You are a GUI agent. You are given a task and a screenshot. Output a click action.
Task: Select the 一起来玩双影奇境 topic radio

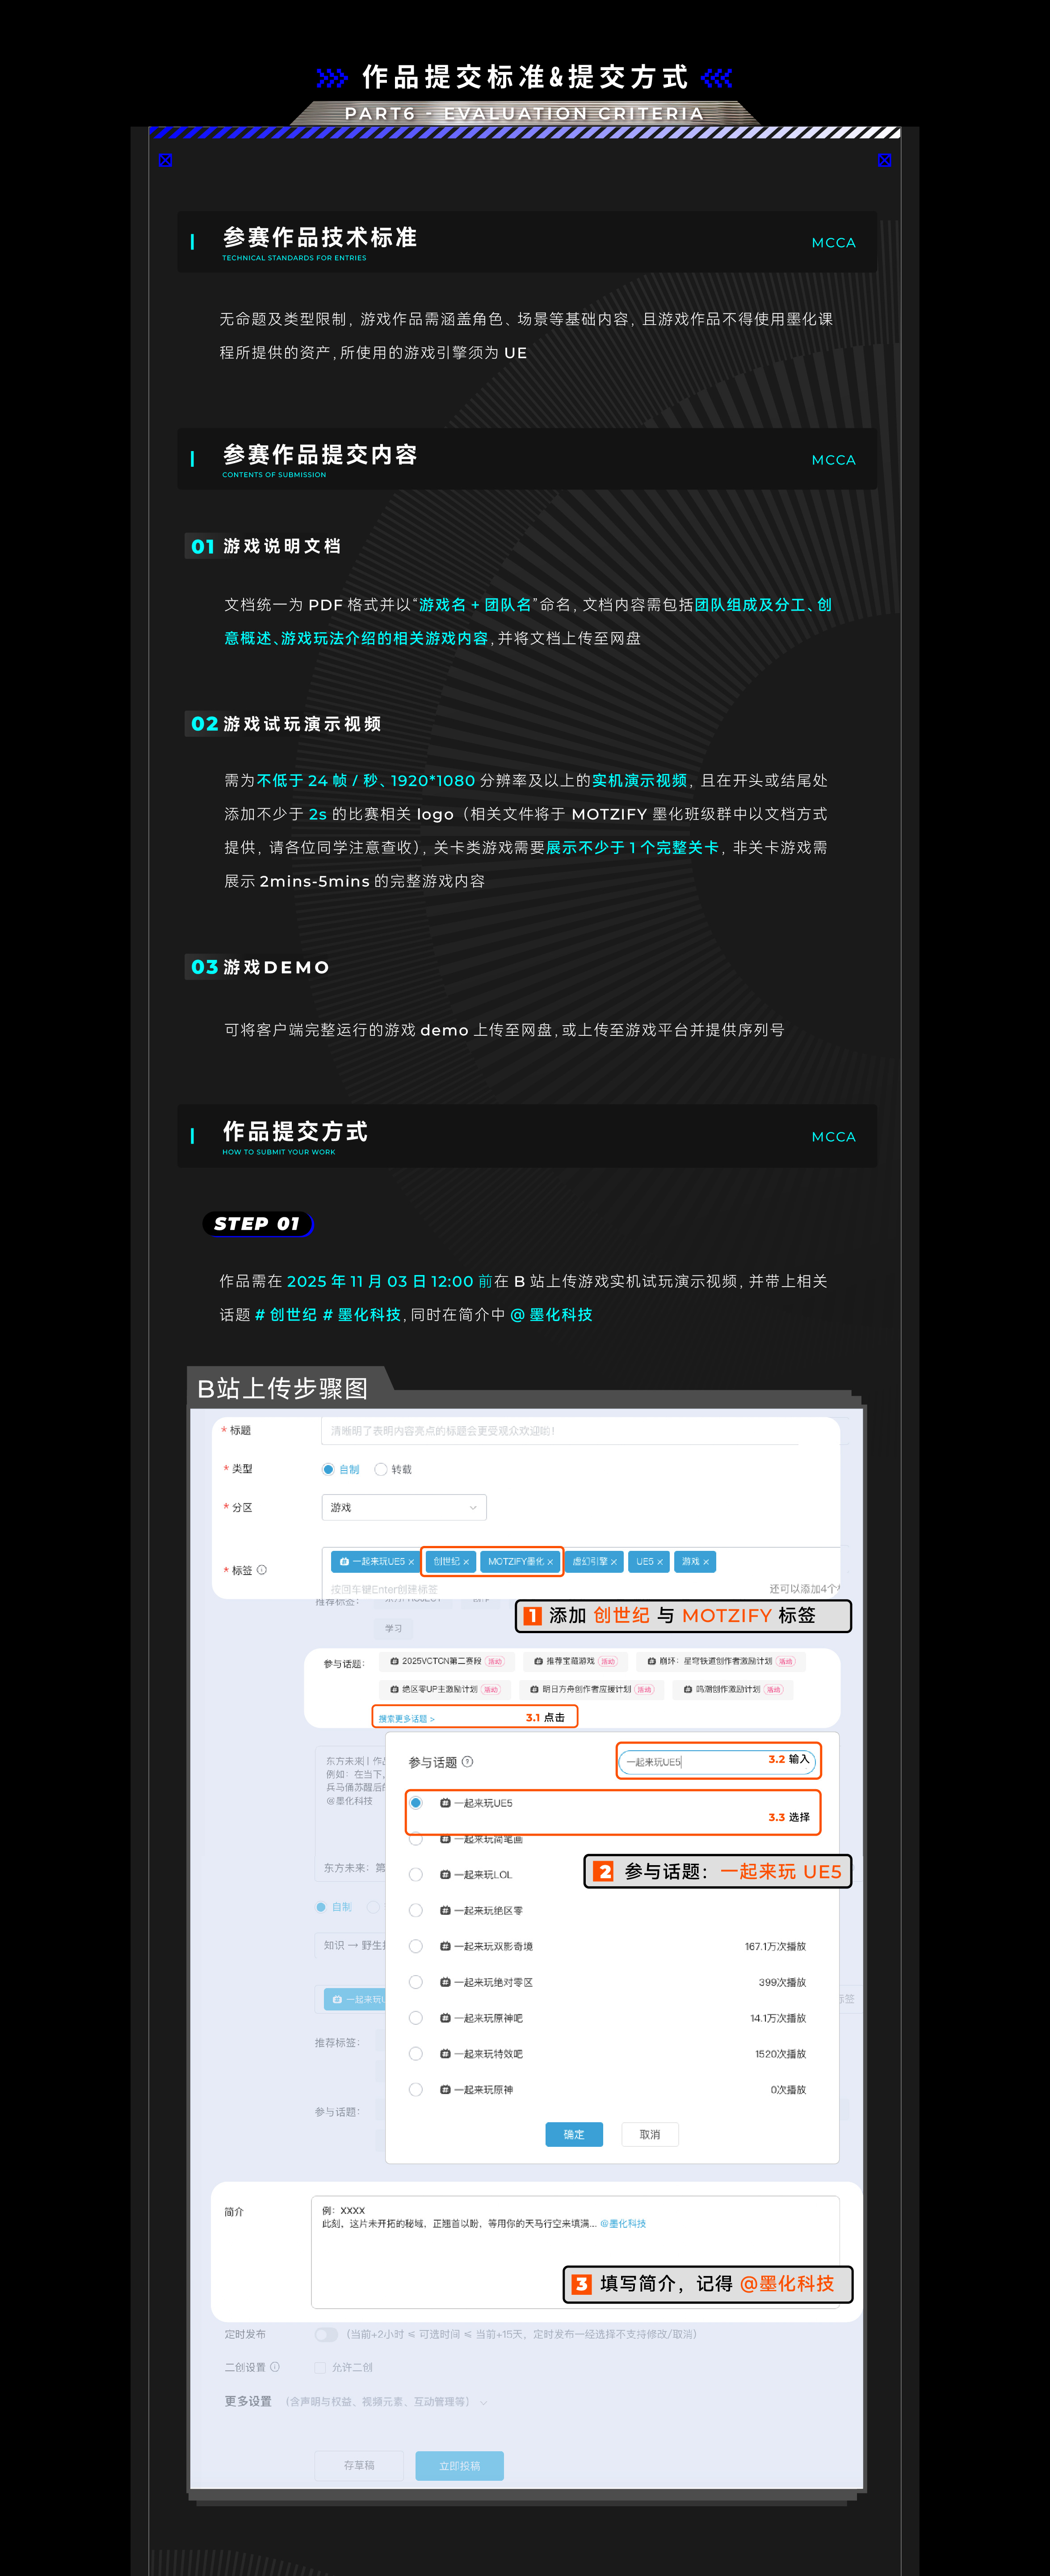click(416, 1946)
